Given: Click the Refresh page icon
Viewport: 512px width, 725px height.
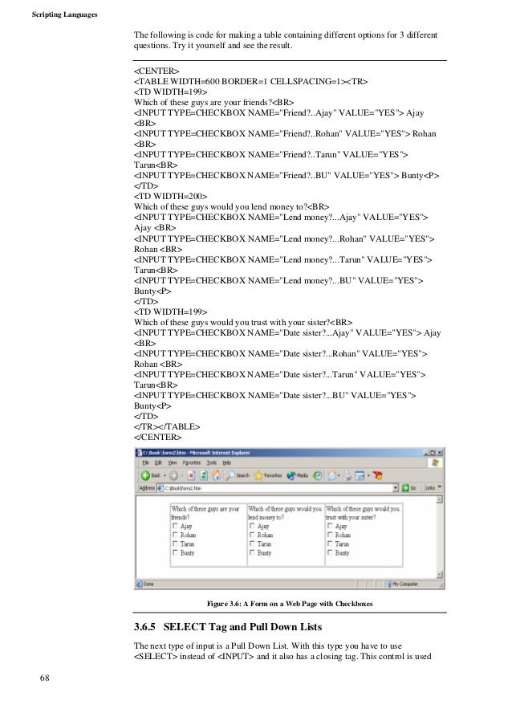Looking at the screenshot, I should [203, 475].
